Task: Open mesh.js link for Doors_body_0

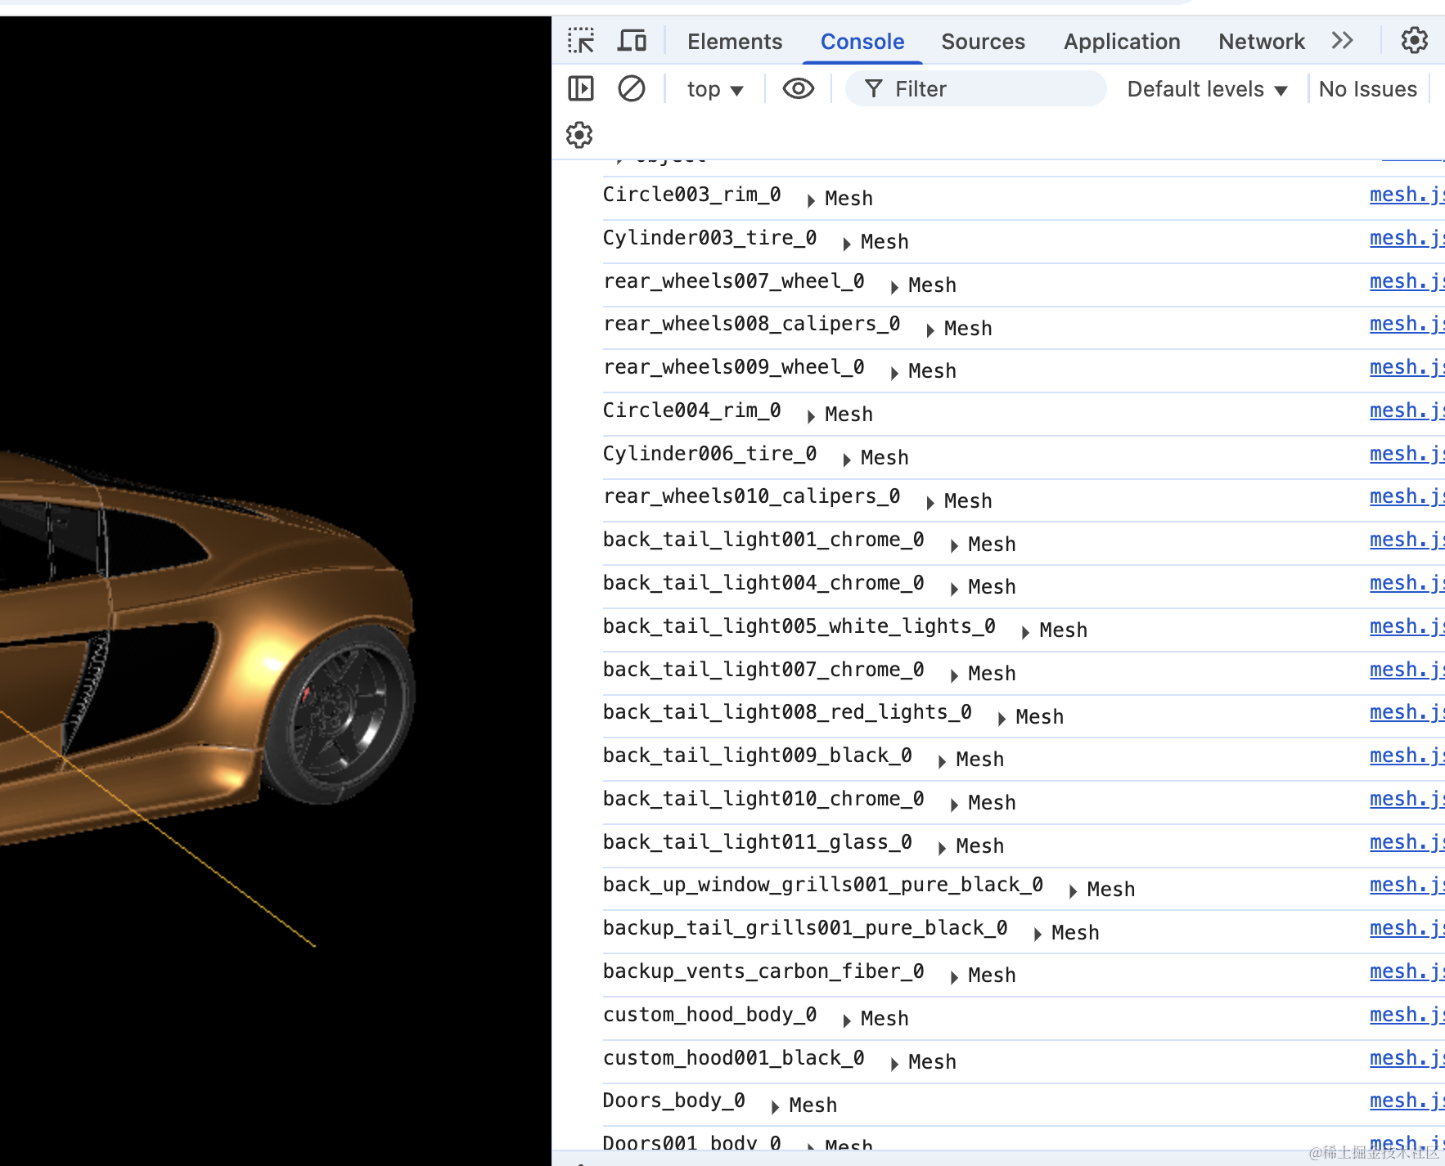Action: coord(1407,1101)
